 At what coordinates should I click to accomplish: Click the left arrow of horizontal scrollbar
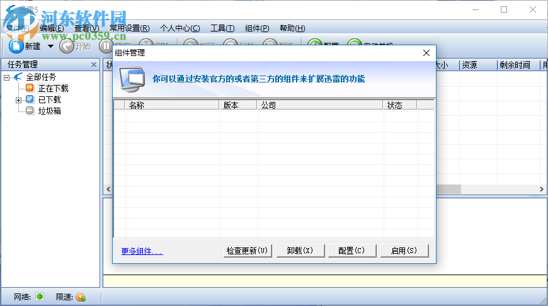(108, 190)
